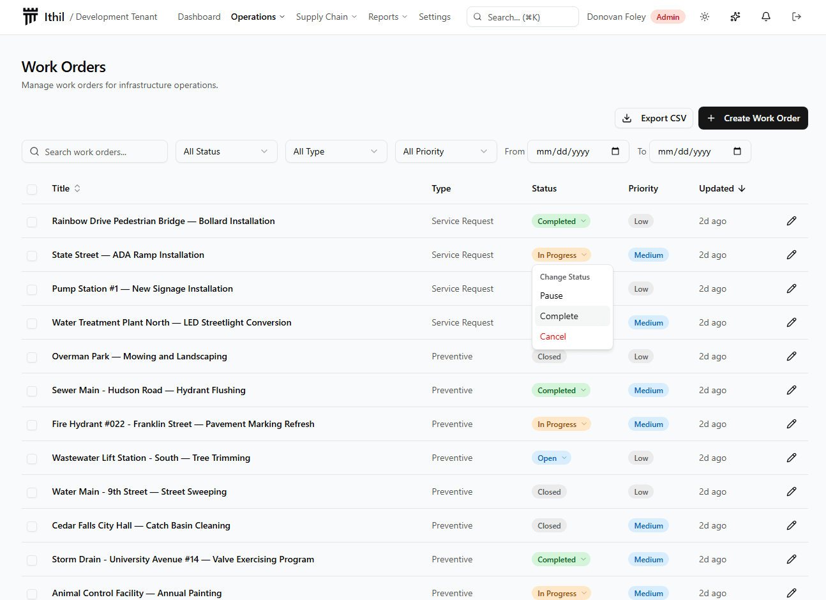Click the From date input field

(578, 151)
